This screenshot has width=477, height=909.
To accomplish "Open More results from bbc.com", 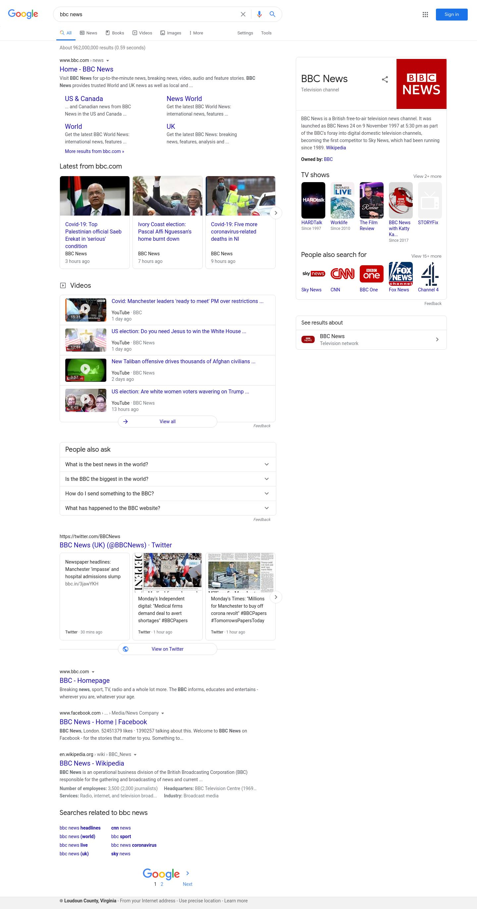I will [94, 151].
